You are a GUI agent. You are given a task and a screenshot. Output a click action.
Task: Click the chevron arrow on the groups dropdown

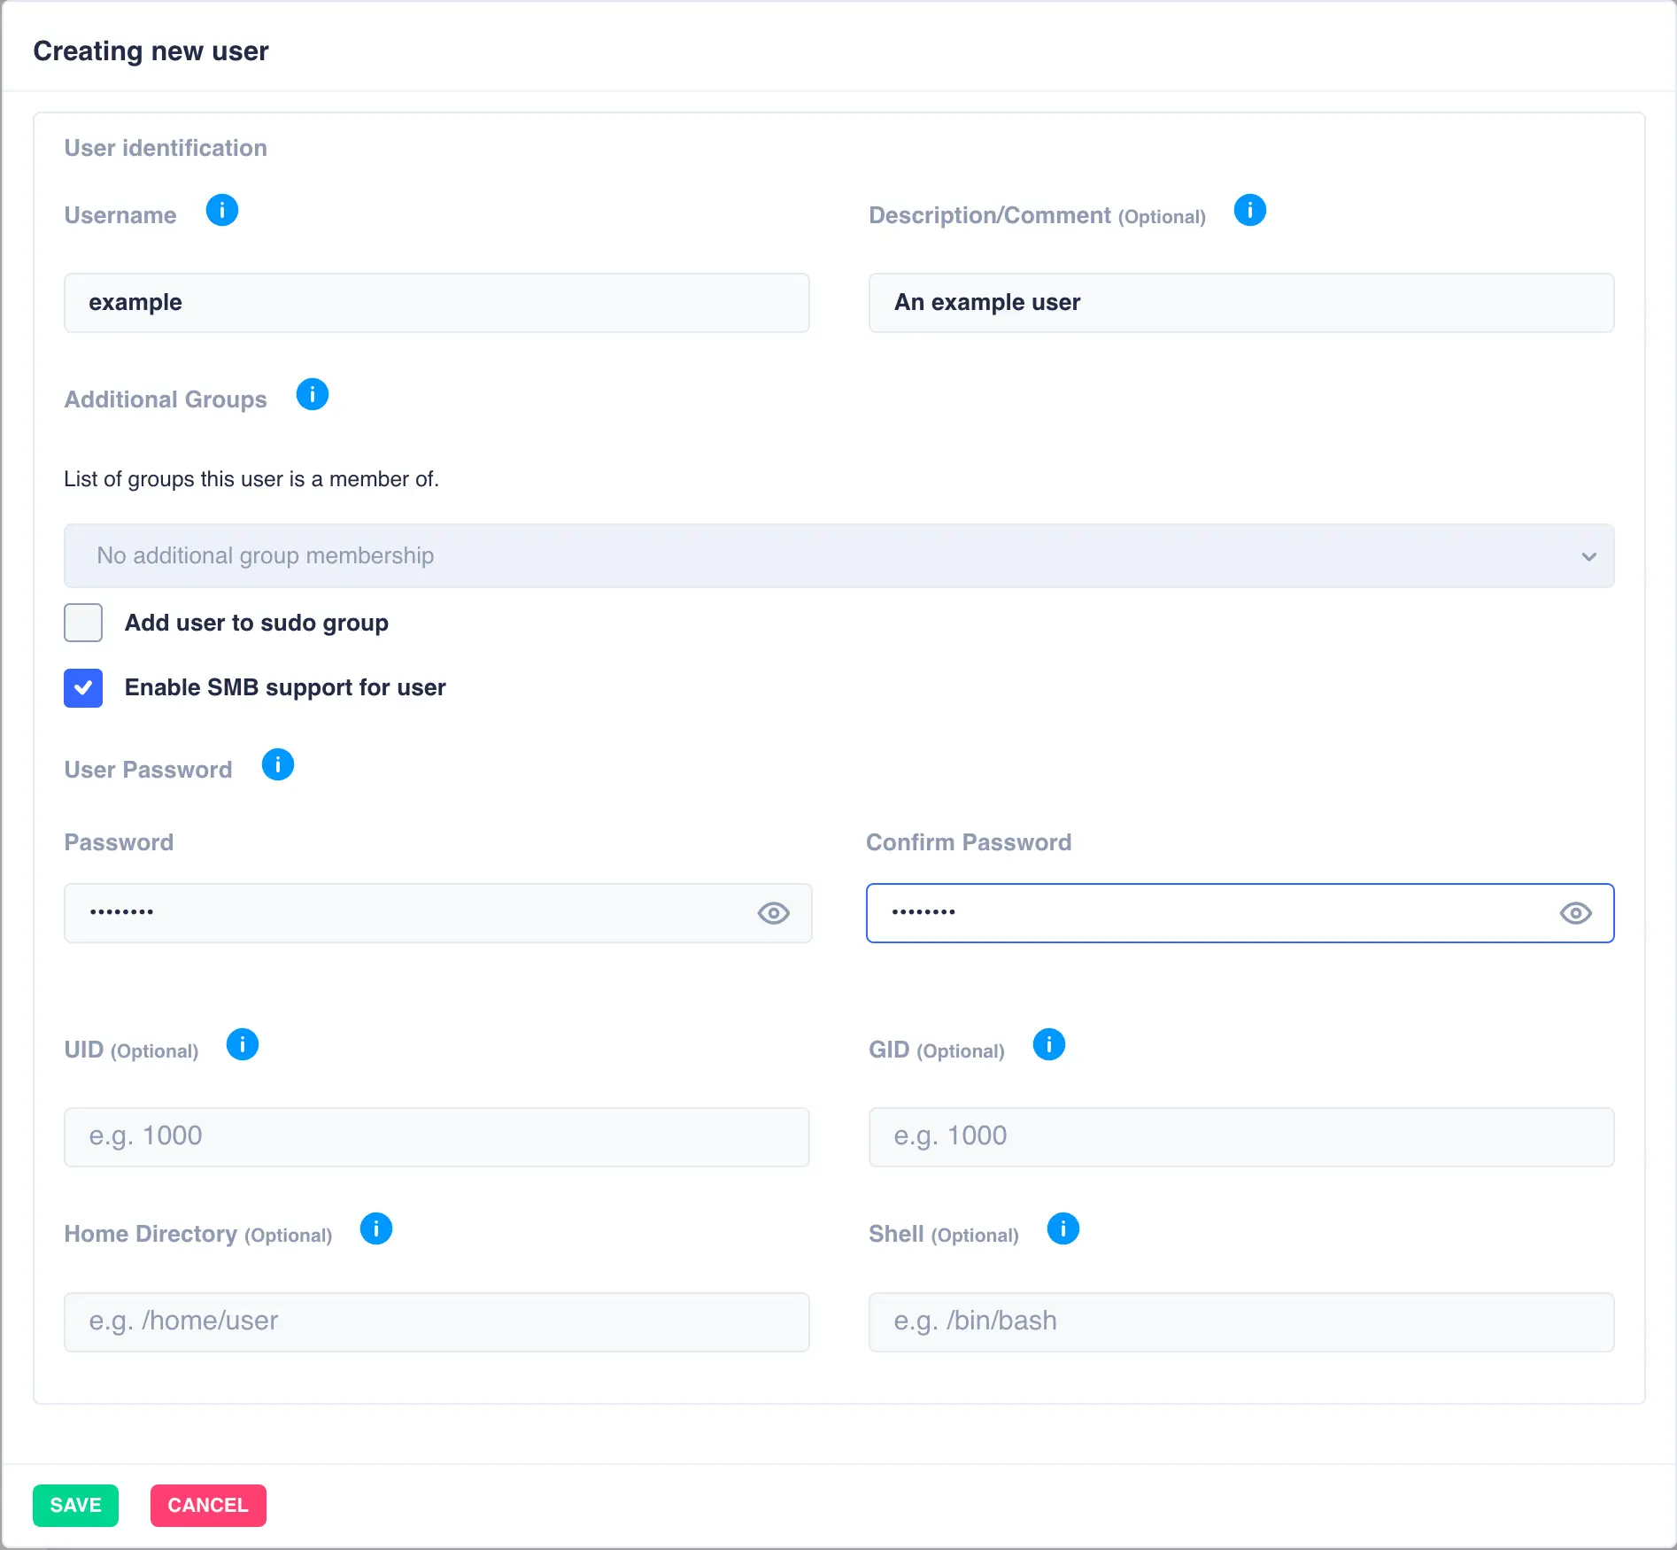(x=1588, y=557)
